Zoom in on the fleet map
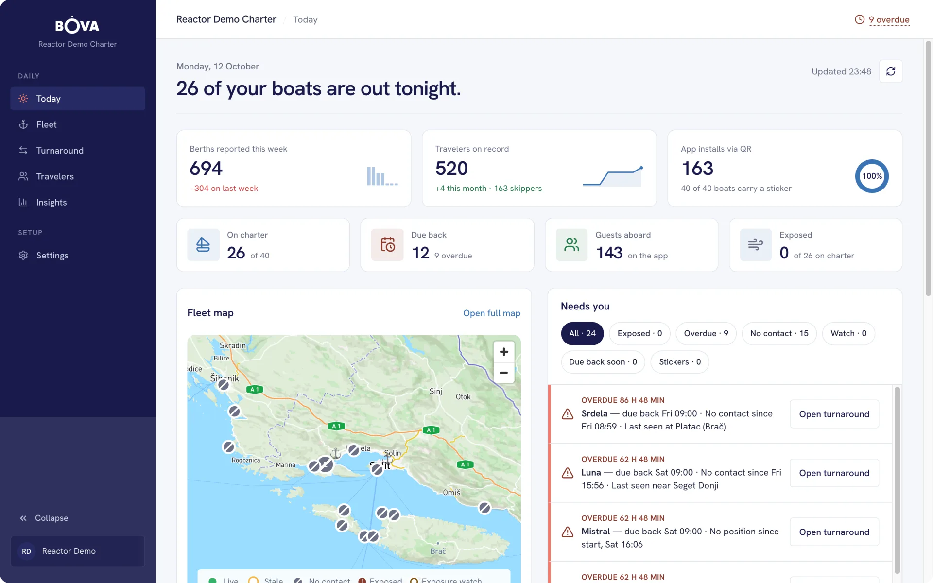 click(504, 352)
